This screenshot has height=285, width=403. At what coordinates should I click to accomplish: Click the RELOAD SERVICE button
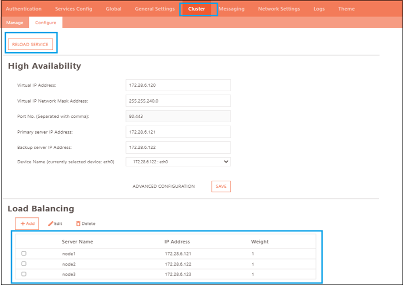coord(30,44)
